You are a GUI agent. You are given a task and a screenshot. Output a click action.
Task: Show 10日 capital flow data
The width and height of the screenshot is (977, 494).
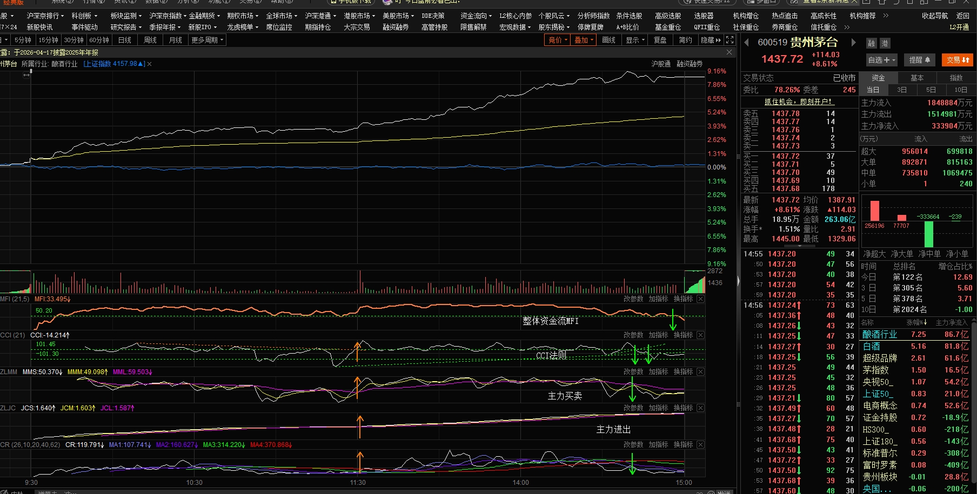point(961,90)
